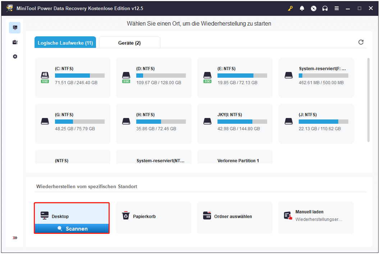Click the "(E: NTFS)" drive label

tap(226, 69)
